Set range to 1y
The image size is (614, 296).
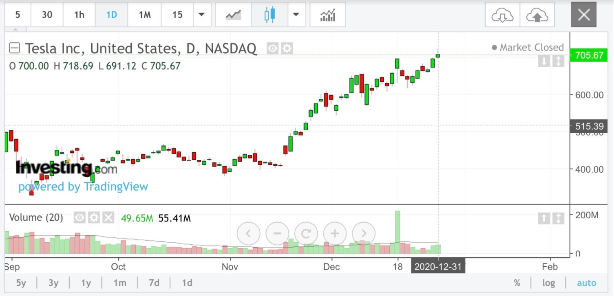[x=86, y=283]
